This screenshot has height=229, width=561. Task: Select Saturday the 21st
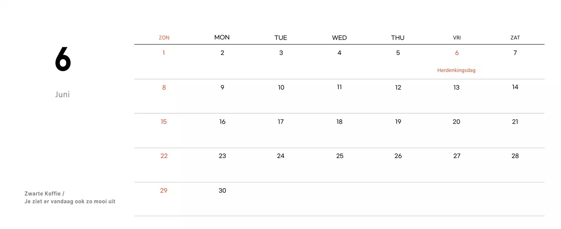coord(515,122)
